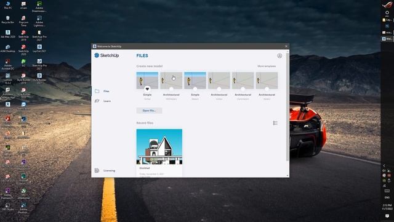The width and height of the screenshot is (394, 222).
Task: Toggle favorite circle on Architectural Centimeters template
Action: [243, 89]
